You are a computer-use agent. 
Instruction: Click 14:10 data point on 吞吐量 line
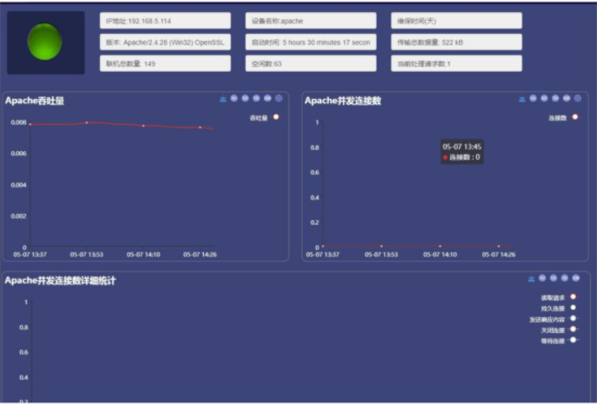pos(143,126)
